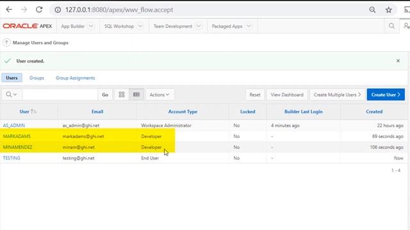Viewport: 410px width, 230px height.
Task: Click the 106 seconds ago created cell
Action: pos(387,148)
